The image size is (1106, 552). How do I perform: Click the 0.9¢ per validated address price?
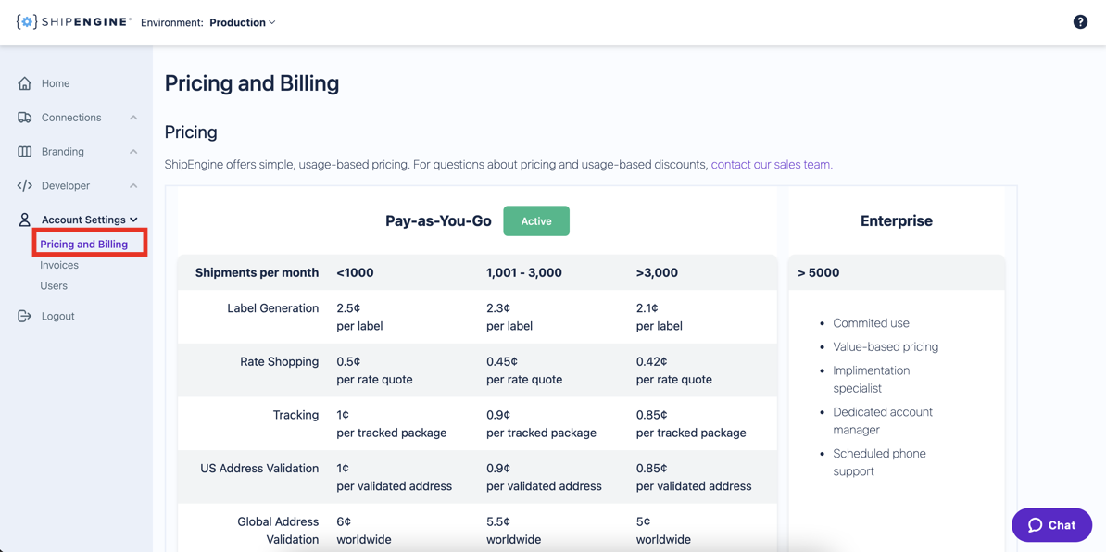[544, 477]
